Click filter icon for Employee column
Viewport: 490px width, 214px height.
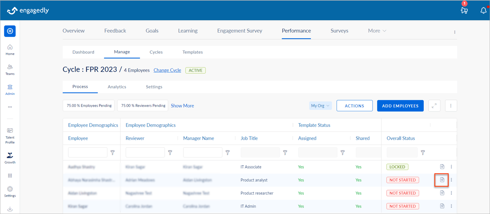tap(113, 153)
